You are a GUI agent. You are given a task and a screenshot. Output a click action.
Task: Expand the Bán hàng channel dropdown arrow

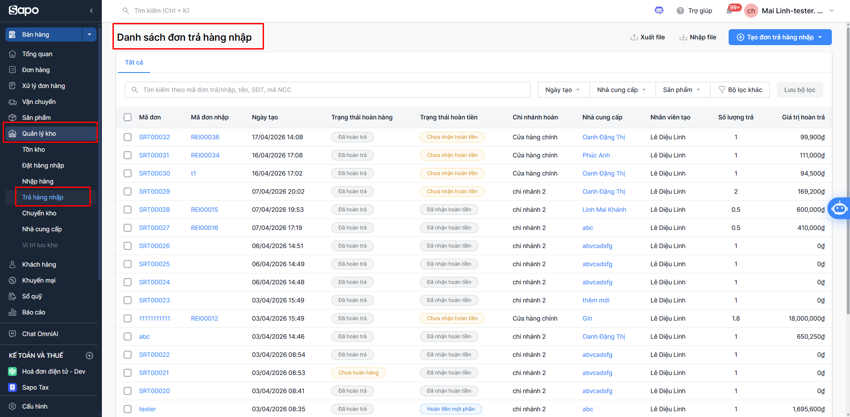[x=89, y=34]
